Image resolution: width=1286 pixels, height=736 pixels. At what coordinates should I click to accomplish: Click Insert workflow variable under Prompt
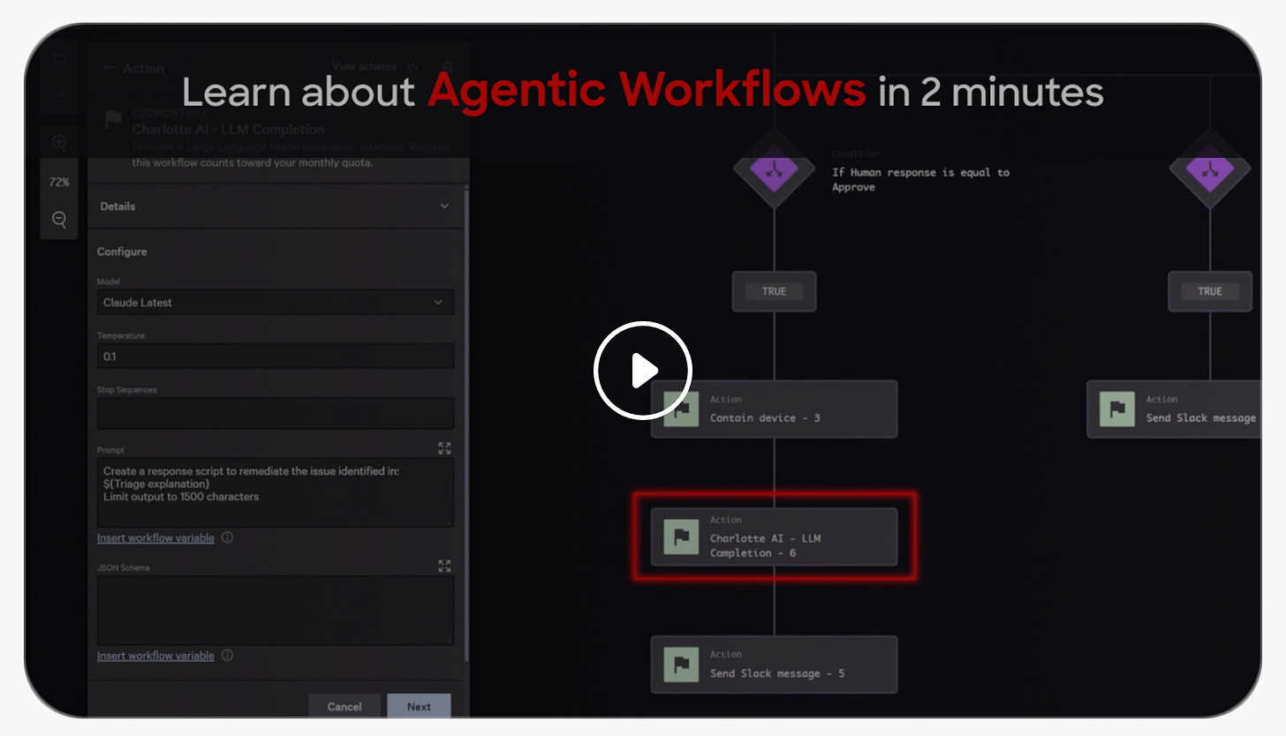tap(155, 537)
